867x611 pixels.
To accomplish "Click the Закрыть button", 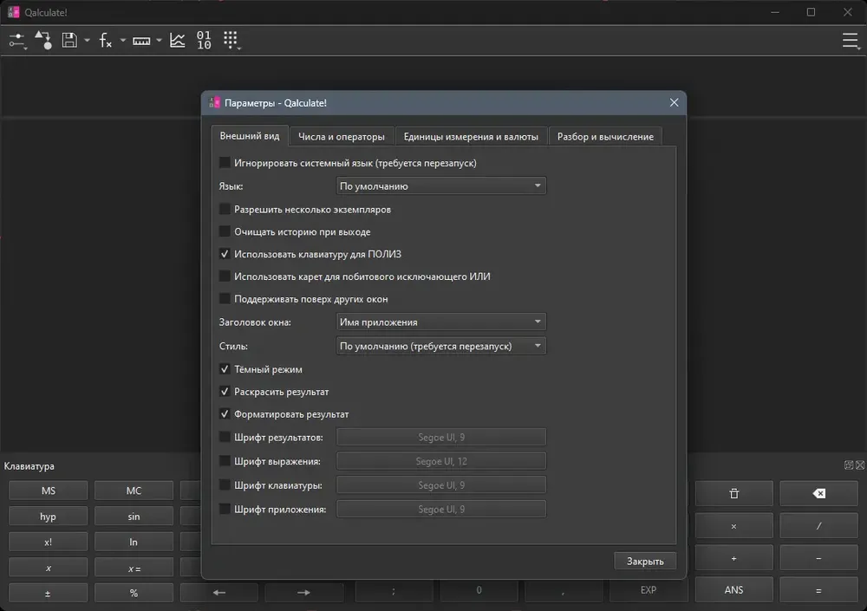I will click(x=645, y=561).
